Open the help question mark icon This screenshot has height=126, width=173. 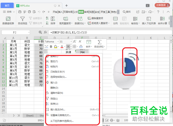158,12
